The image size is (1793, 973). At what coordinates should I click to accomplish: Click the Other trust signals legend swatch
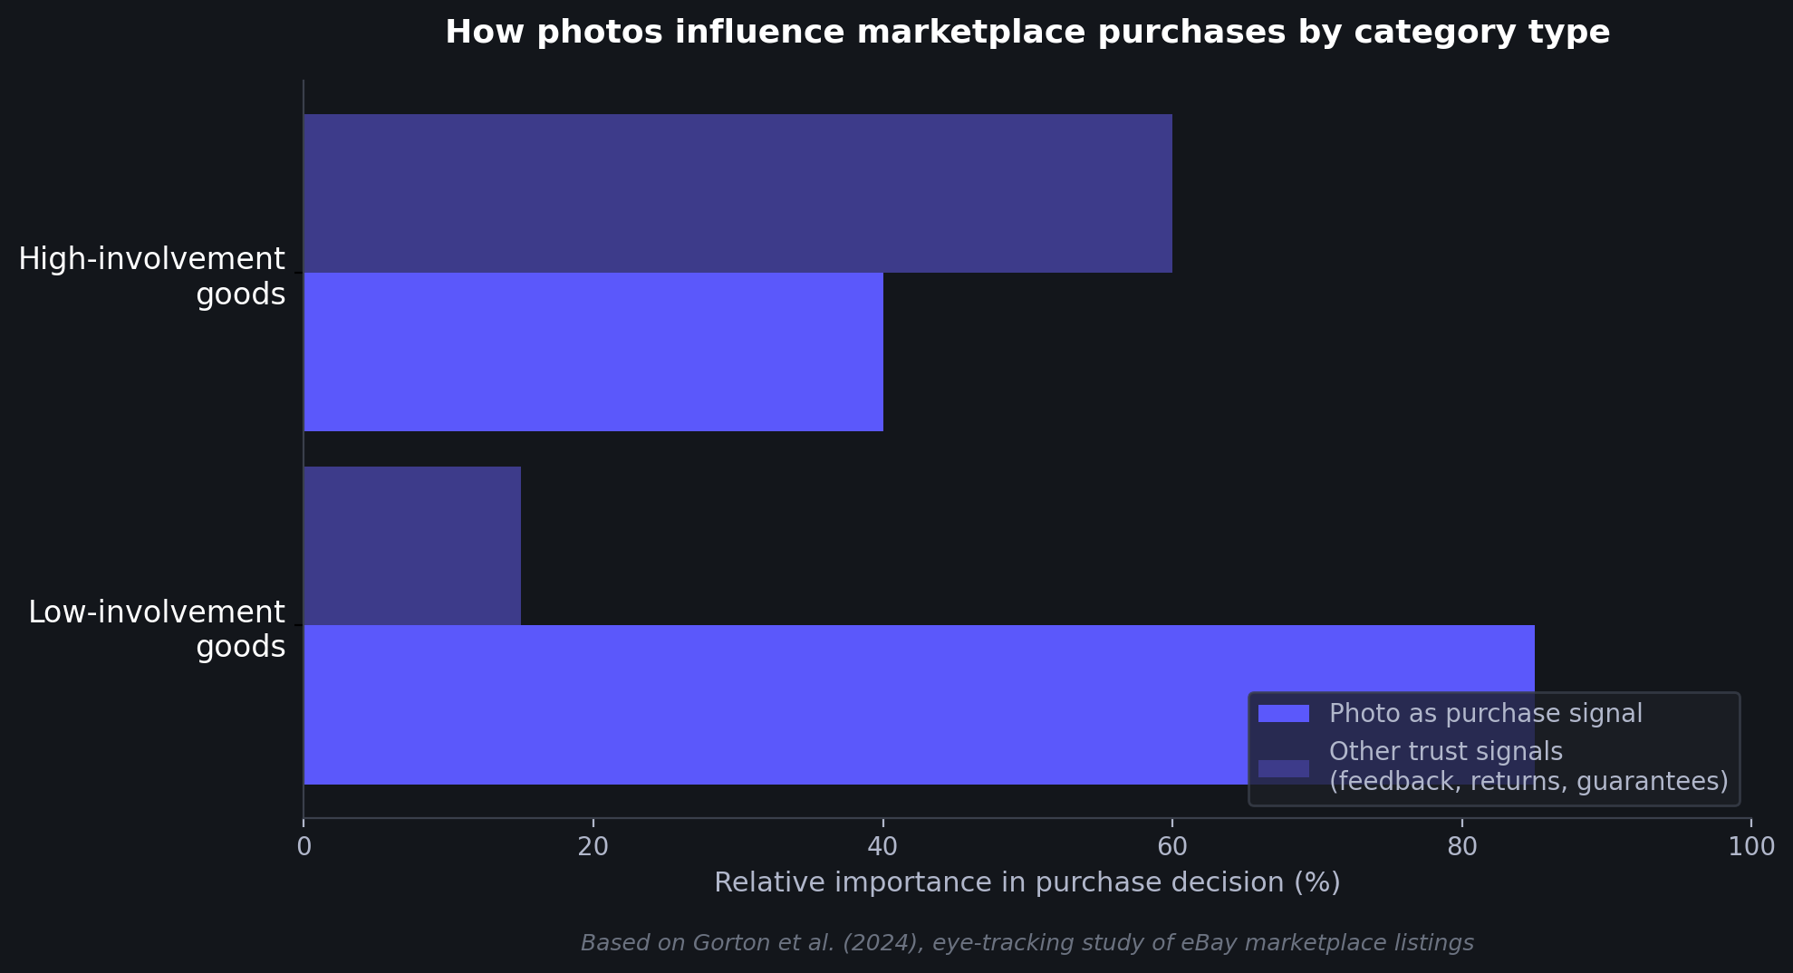[x=1283, y=768]
